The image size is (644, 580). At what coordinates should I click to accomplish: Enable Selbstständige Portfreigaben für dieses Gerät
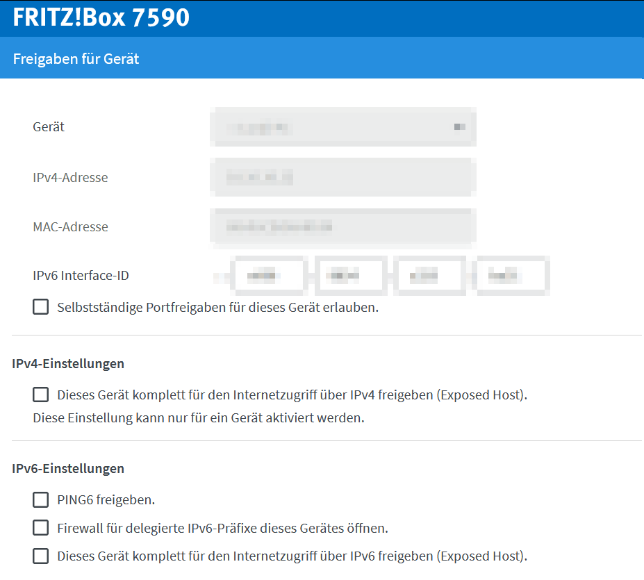pos(41,307)
